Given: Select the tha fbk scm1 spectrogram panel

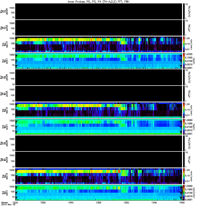Looking at the screenshot, I should tap(98, 61).
